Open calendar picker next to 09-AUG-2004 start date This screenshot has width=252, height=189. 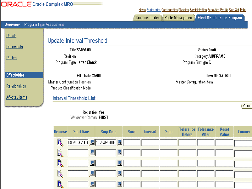click(x=92, y=142)
